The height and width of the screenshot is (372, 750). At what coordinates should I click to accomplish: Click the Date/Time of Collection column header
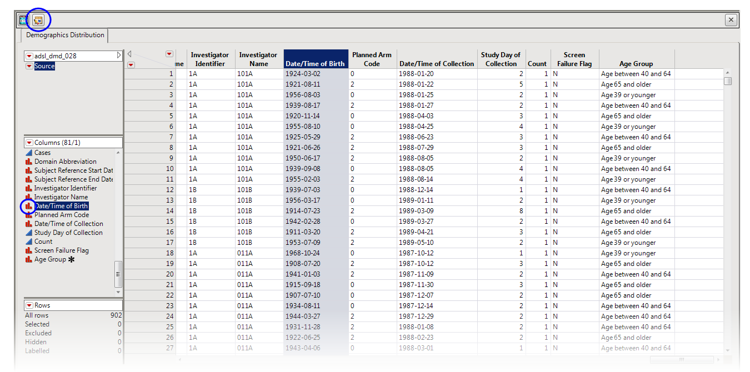point(437,63)
